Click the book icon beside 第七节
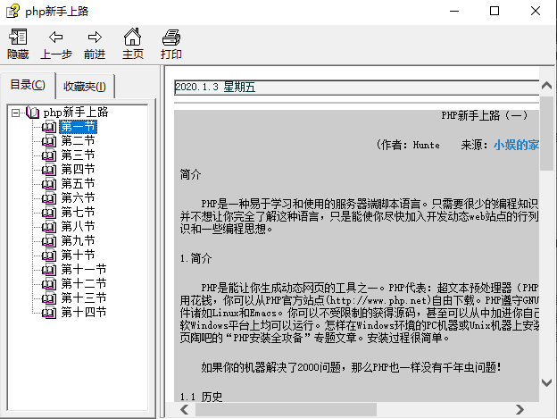This screenshot has width=557, height=419. point(48,213)
